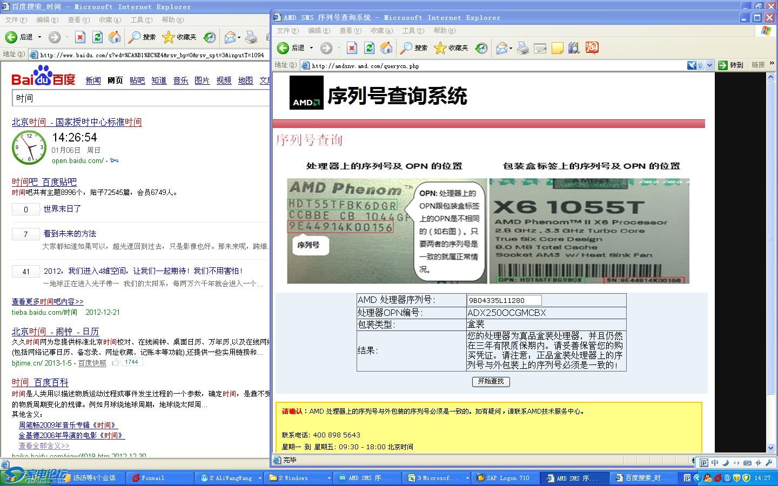The image size is (778, 486).
Task: Stop loading in the Baidu search window
Action: tap(80, 37)
